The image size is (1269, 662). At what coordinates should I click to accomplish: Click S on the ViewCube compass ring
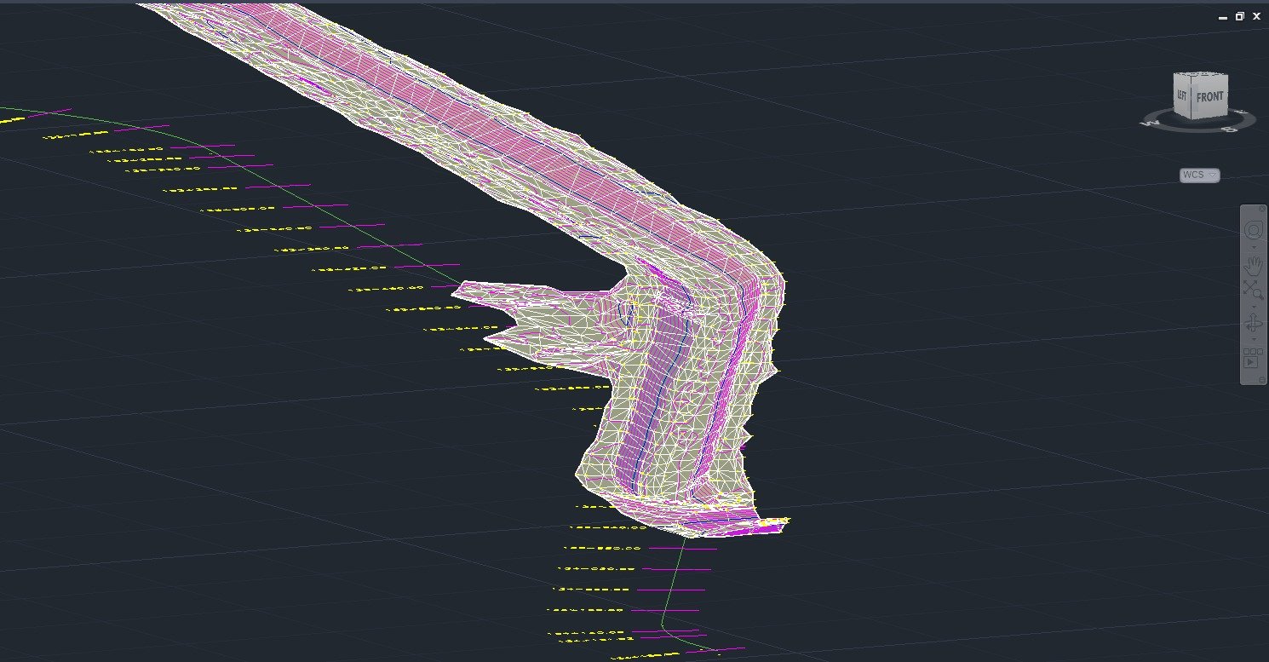pyautogui.click(x=1231, y=129)
